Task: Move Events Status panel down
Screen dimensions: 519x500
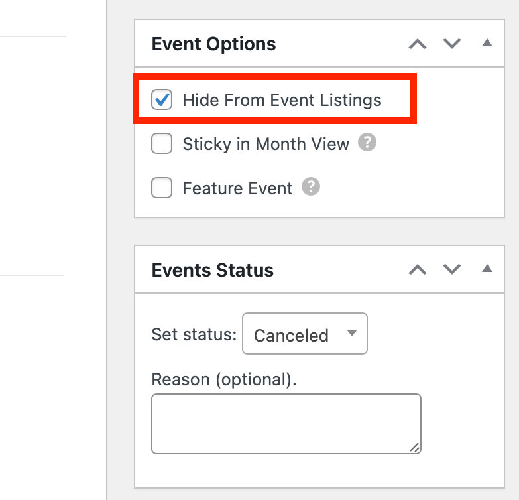Action: click(x=452, y=270)
